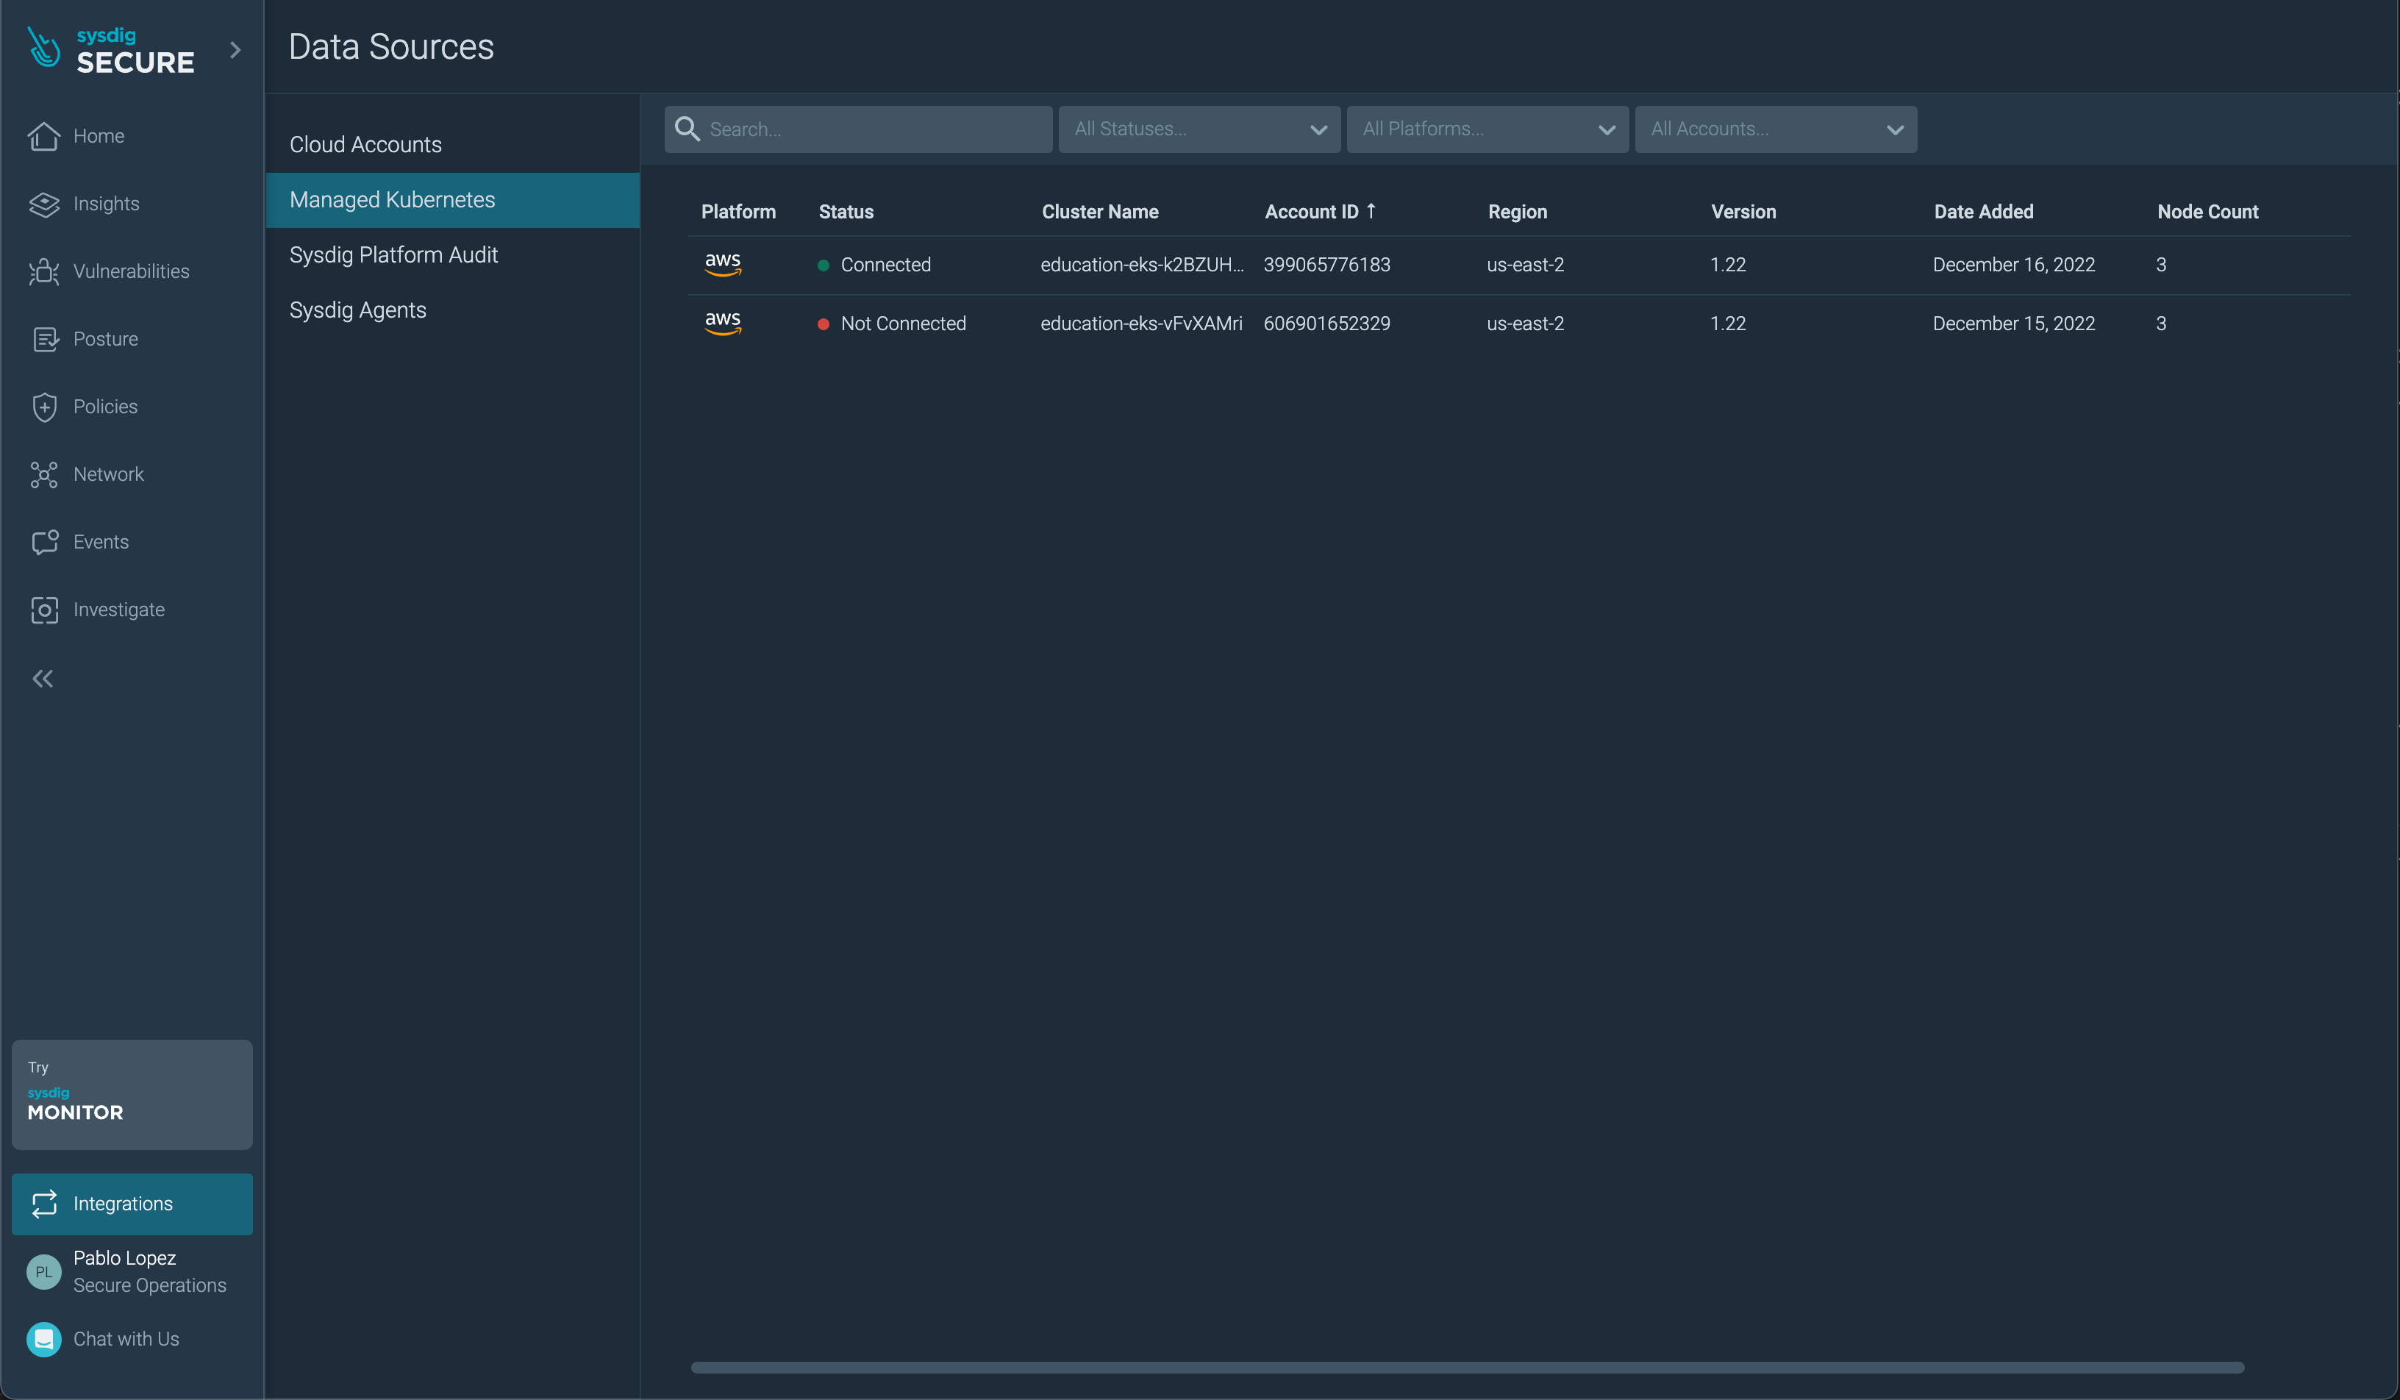Click the PL user avatar

[44, 1271]
